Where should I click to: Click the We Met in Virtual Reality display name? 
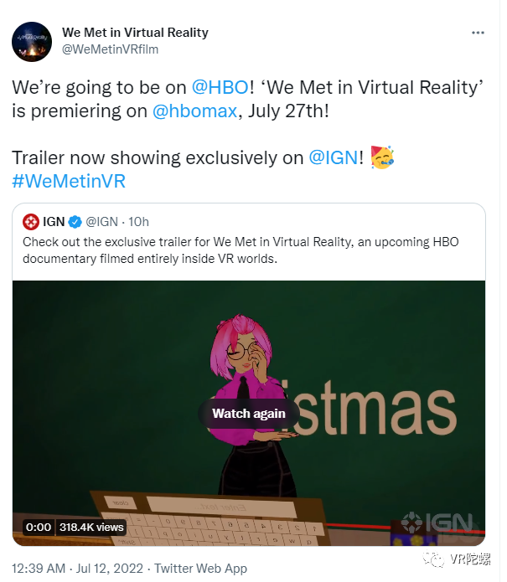pyautogui.click(x=135, y=33)
